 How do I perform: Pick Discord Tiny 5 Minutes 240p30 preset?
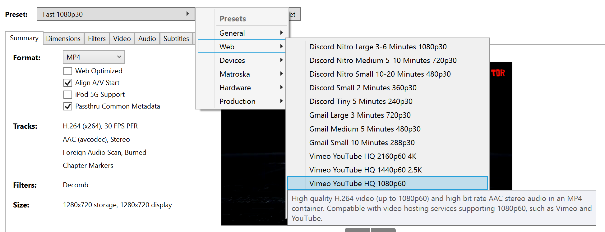click(387, 101)
